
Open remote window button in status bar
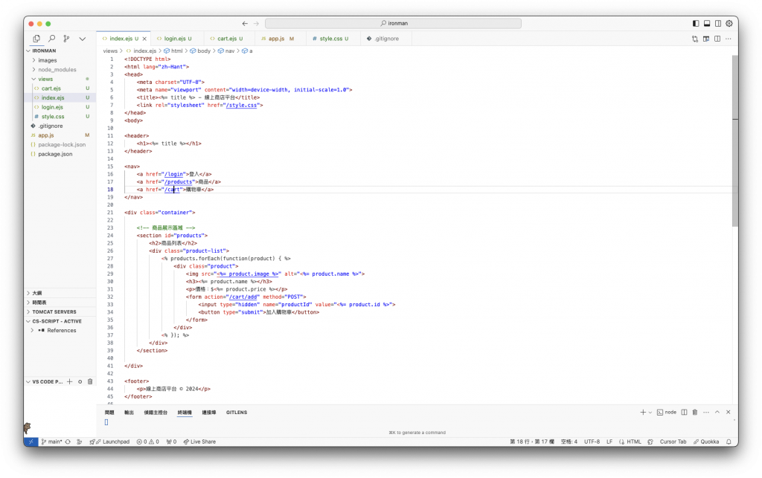(x=31, y=442)
